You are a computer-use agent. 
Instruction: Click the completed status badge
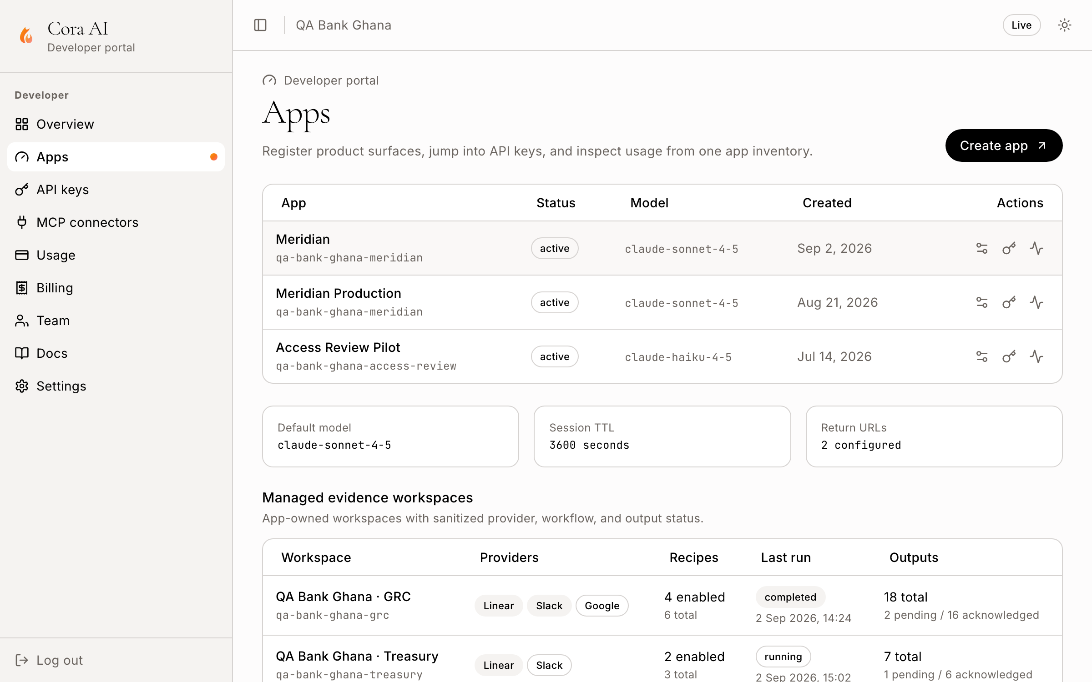click(790, 597)
